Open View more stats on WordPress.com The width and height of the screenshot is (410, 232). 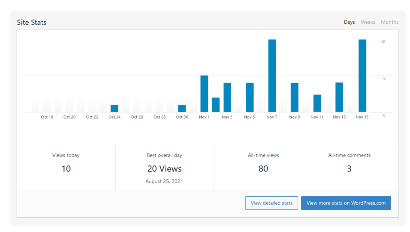click(346, 203)
